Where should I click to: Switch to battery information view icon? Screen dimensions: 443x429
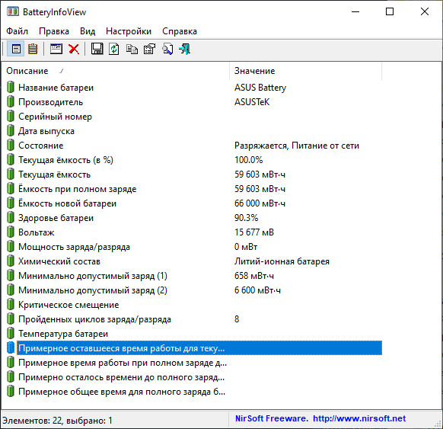click(x=16, y=50)
